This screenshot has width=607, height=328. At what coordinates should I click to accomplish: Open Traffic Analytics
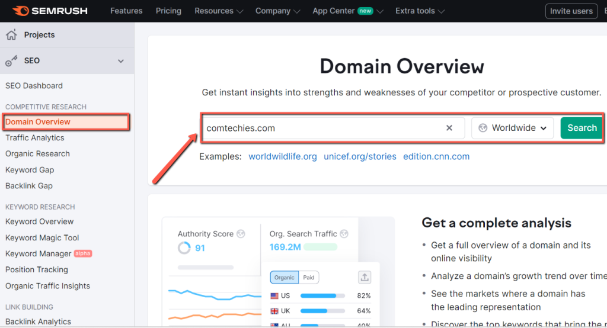[35, 138]
